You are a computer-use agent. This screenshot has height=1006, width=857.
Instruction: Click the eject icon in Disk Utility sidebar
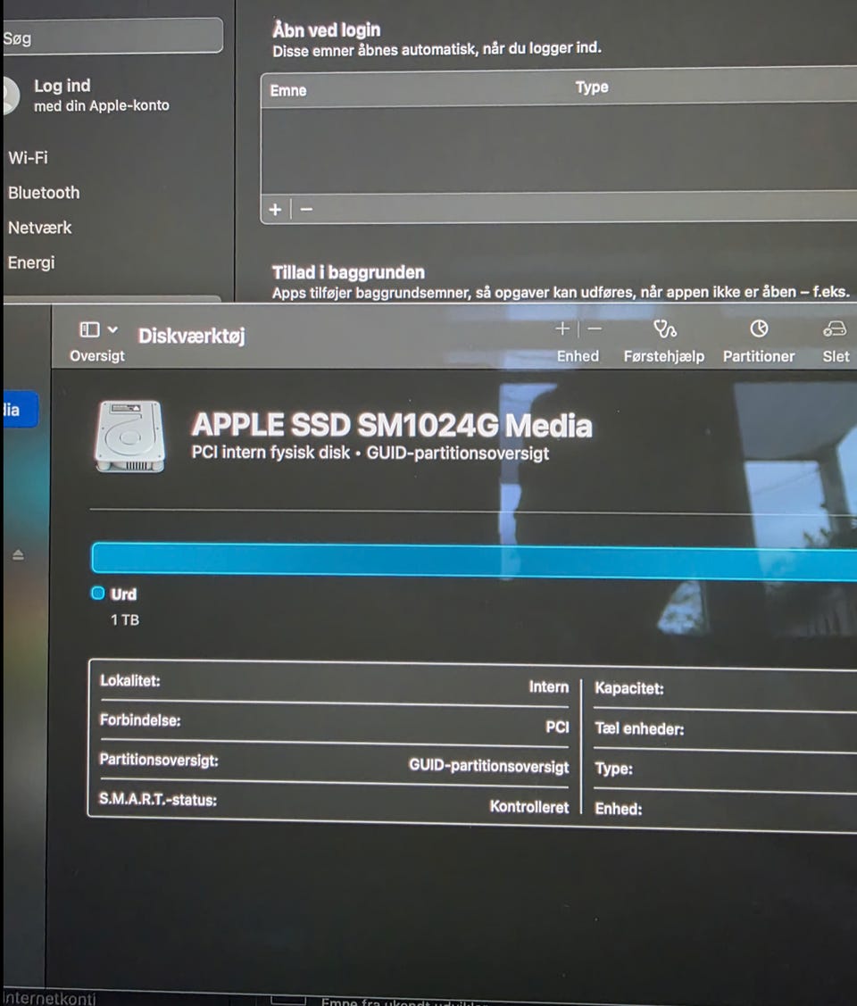pyautogui.click(x=18, y=555)
